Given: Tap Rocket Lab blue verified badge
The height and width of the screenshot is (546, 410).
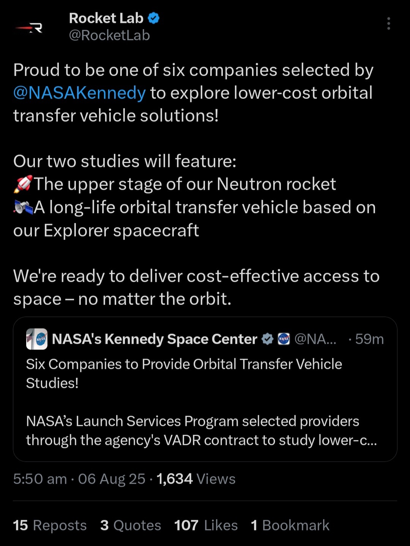Looking at the screenshot, I should (x=153, y=18).
